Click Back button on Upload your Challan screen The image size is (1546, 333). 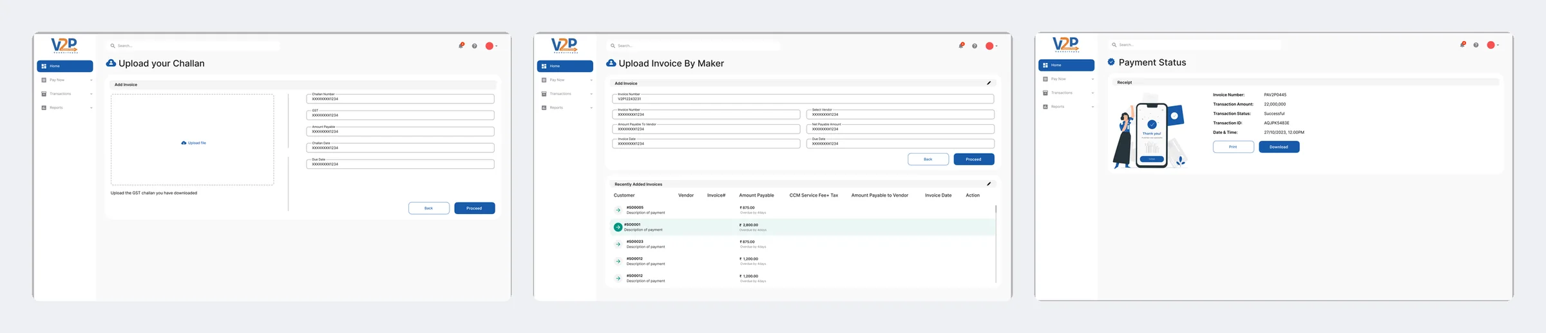coord(429,208)
